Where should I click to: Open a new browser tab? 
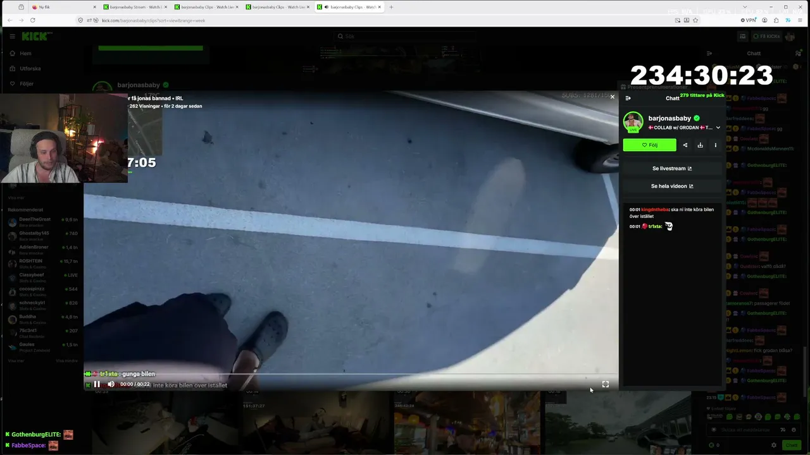point(391,7)
